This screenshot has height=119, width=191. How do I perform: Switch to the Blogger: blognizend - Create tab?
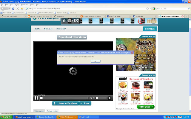click(40, 16)
